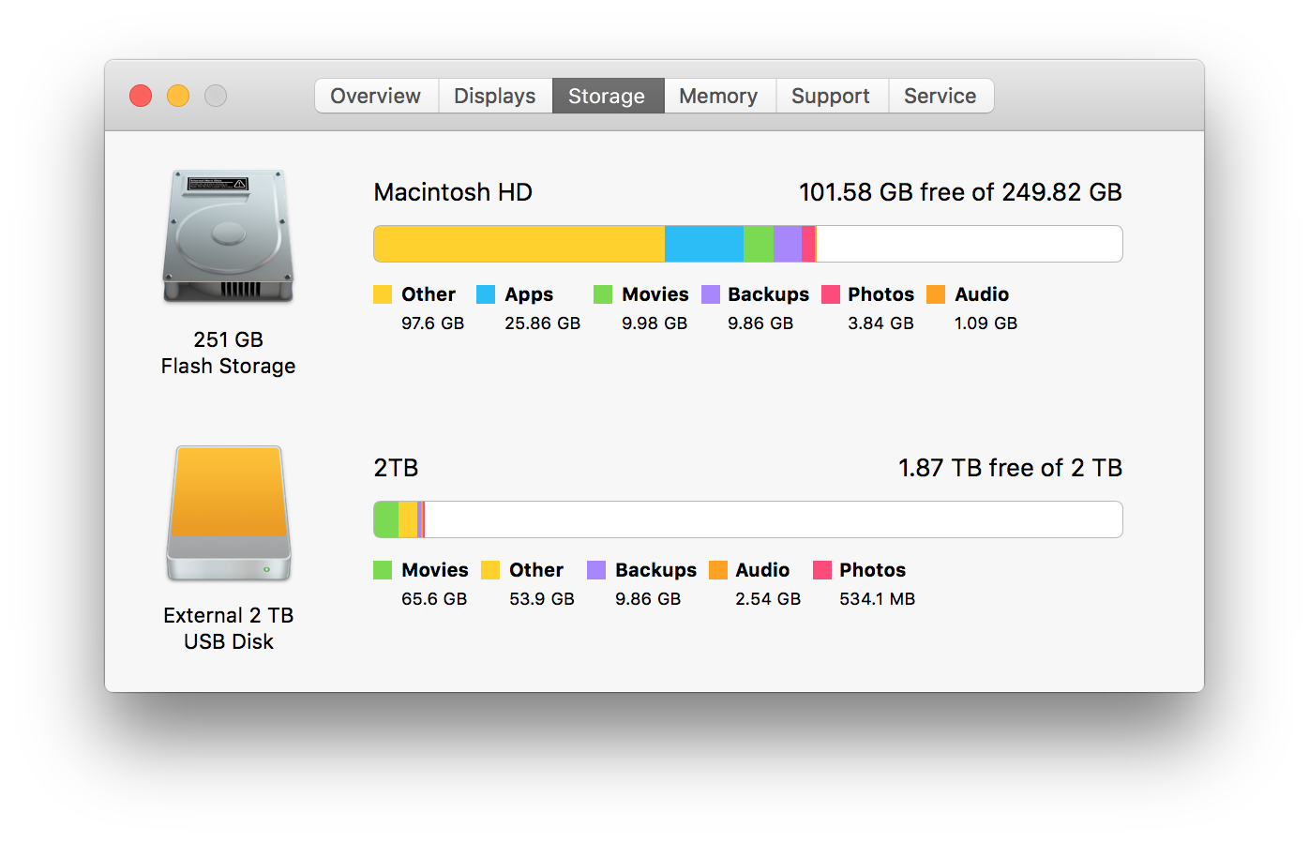The height and width of the screenshot is (842, 1309).
Task: Click the orange Audio swatch under 2TB disk
Action: pyautogui.click(x=718, y=570)
